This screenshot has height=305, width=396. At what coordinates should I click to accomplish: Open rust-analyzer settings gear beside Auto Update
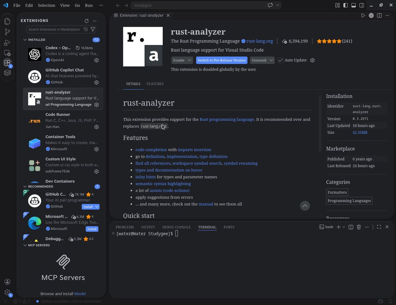click(x=313, y=60)
